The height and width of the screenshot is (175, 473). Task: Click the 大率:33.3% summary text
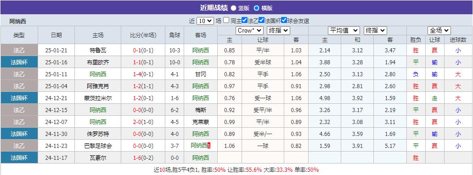278,169
